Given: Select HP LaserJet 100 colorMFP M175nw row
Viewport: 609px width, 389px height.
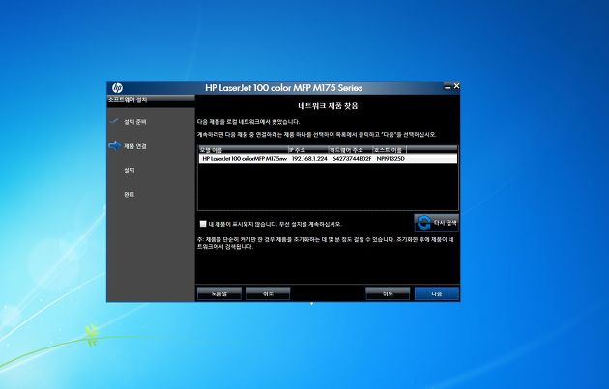Looking at the screenshot, I should point(328,159).
